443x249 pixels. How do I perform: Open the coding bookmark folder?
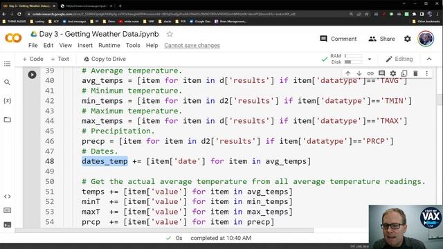pyautogui.click(x=37, y=21)
